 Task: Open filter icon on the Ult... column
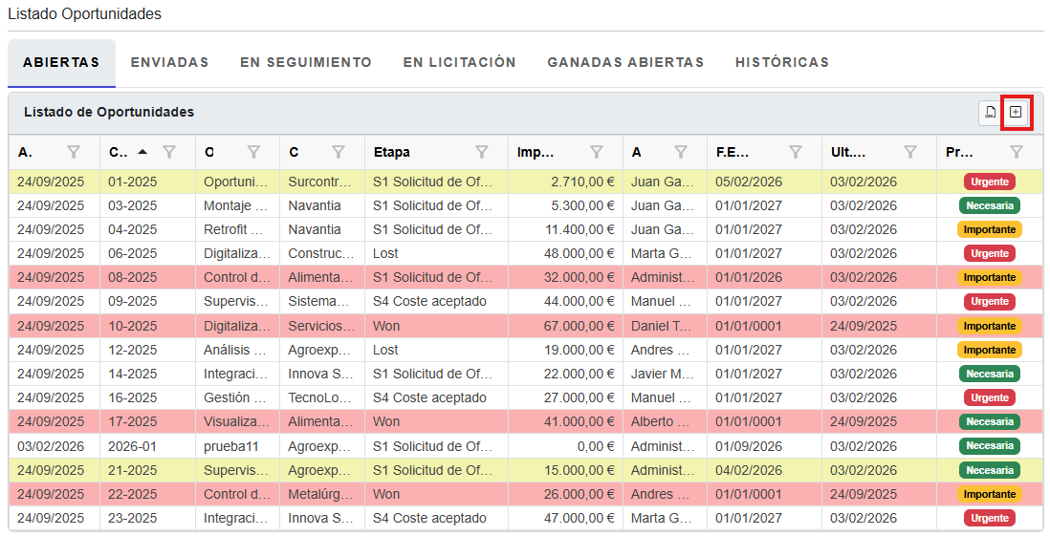pyautogui.click(x=910, y=152)
